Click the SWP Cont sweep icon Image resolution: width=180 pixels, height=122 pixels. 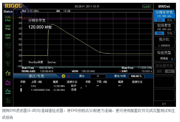8,37
